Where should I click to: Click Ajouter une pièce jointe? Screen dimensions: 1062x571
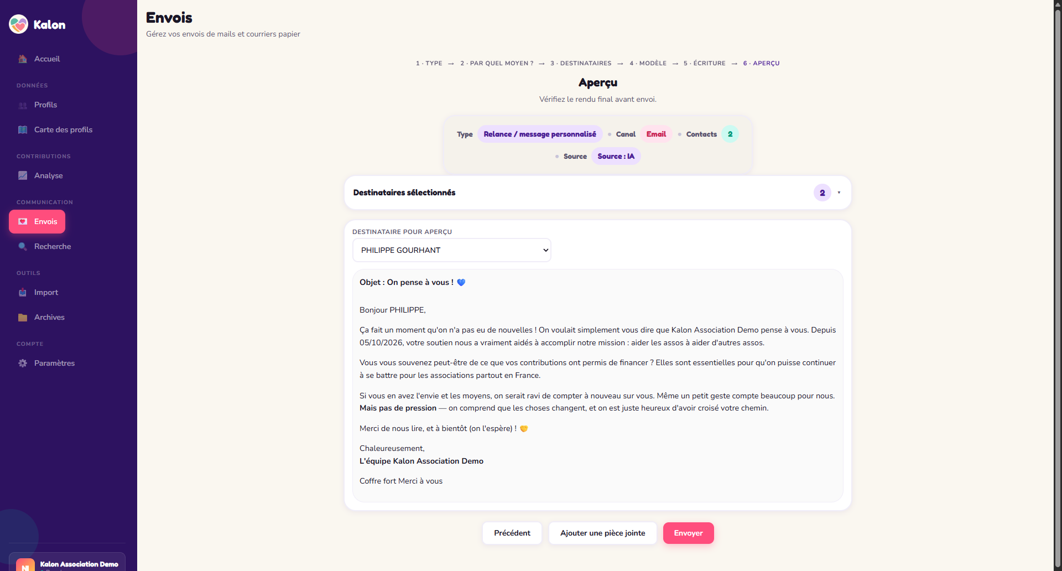tap(603, 533)
